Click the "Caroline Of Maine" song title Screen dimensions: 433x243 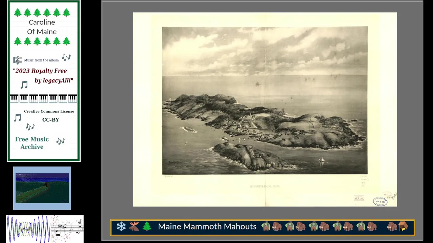pos(42,27)
